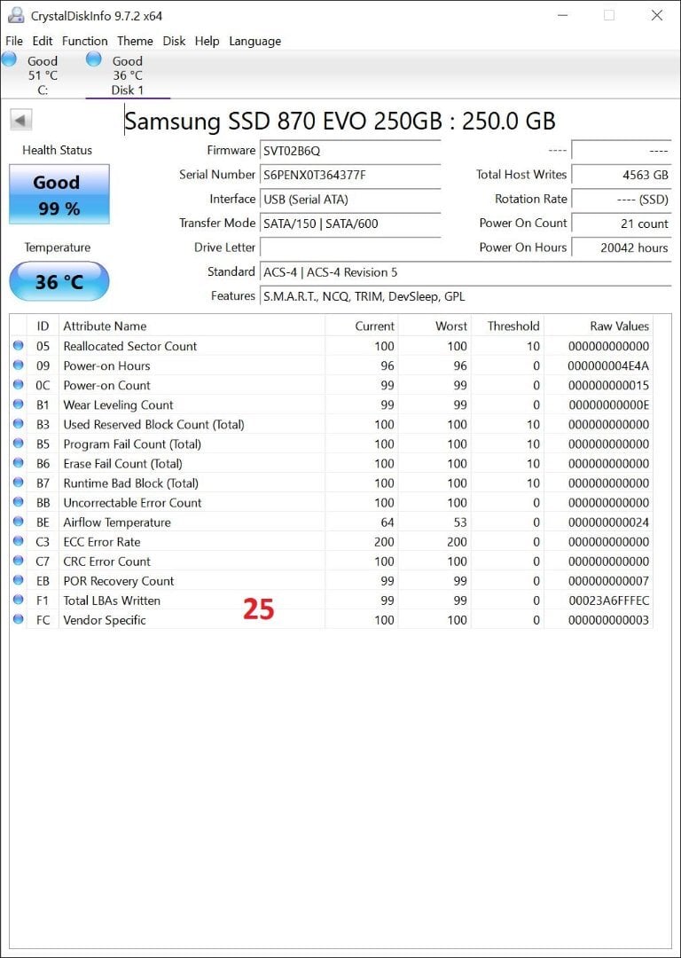Click the Current column header

pyautogui.click(x=362, y=326)
